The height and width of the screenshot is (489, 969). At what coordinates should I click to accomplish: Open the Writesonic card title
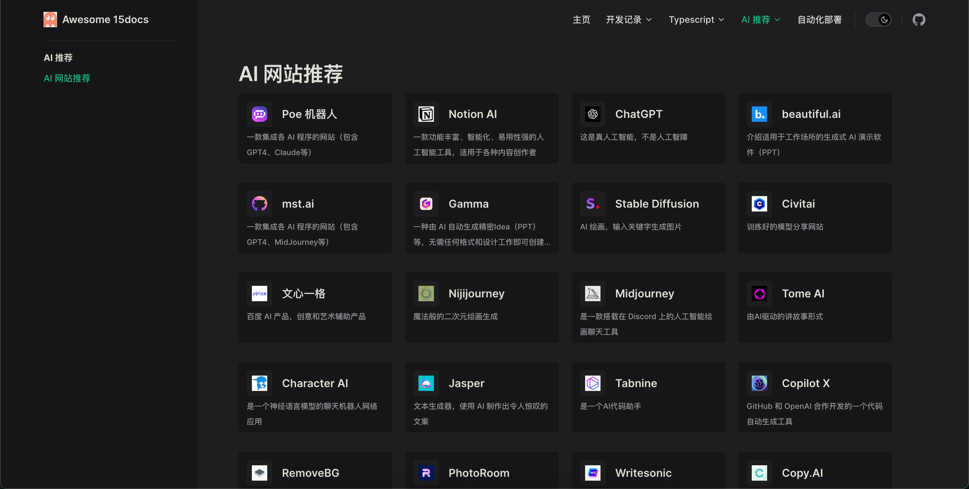[x=643, y=473]
